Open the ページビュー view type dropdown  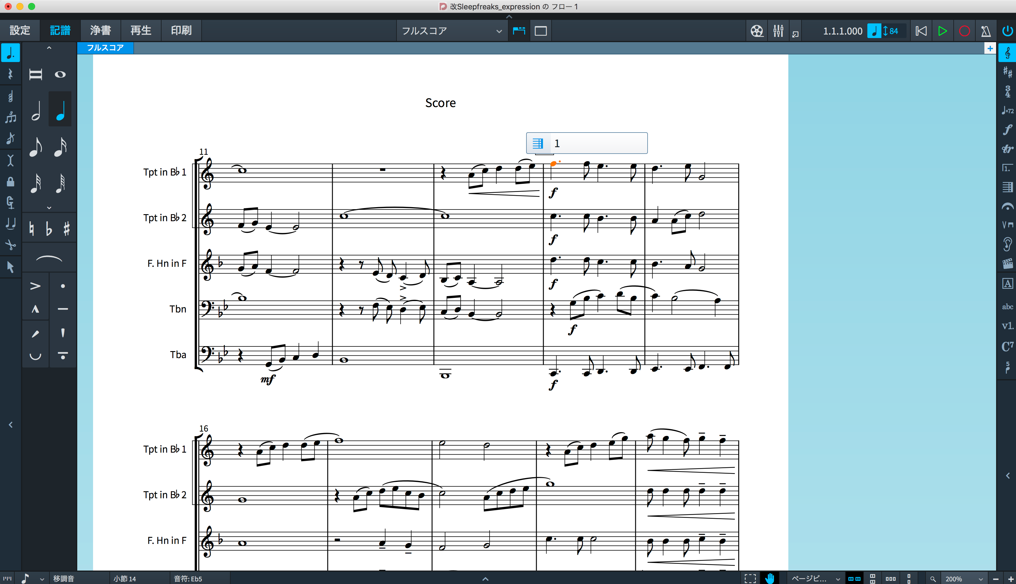pyautogui.click(x=815, y=579)
